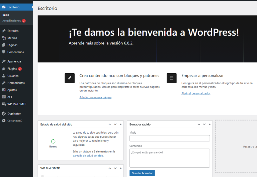Open the Páginas menu item

coord(16,45)
